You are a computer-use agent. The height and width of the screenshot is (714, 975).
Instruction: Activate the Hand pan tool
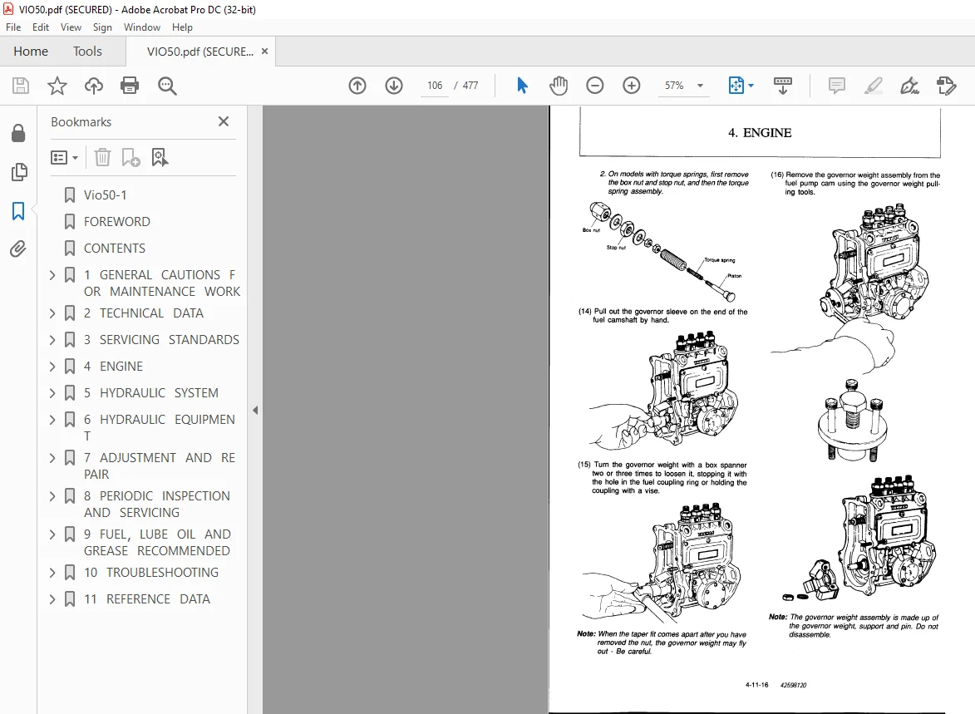559,86
